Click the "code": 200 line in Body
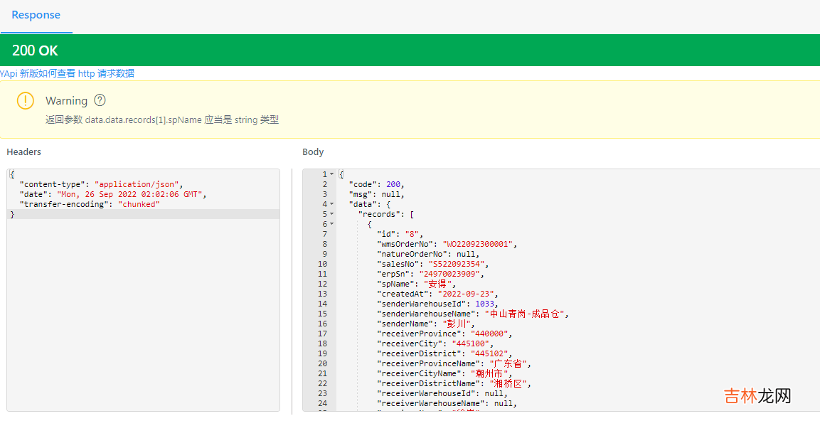 click(376, 184)
